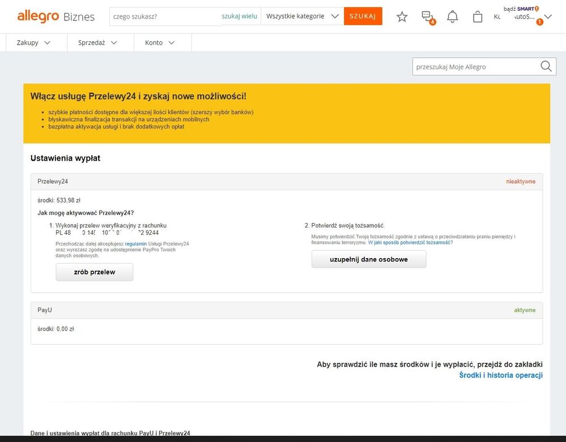Click the bądź SMART! badge
The width and height of the screenshot is (566, 442).
click(521, 8)
